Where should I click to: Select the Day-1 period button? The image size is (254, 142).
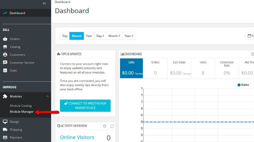[x=100, y=36]
